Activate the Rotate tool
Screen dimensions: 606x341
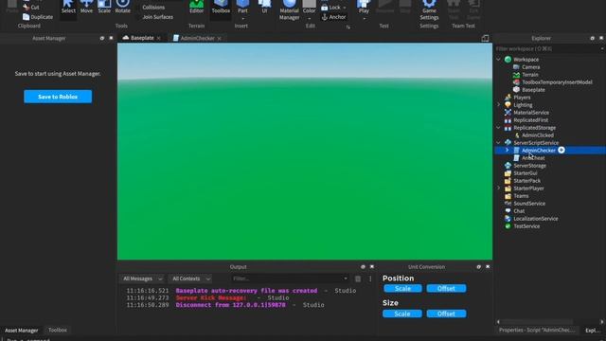(x=122, y=7)
